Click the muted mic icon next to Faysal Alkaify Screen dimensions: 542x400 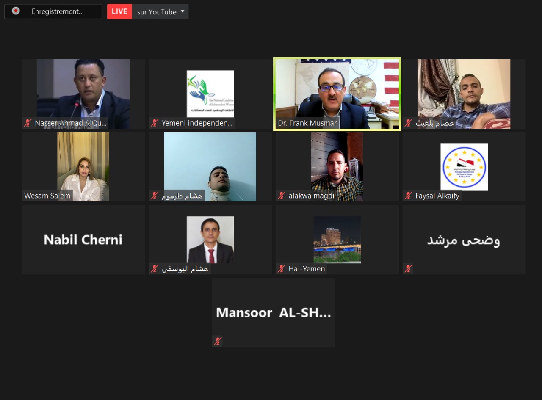tap(408, 196)
